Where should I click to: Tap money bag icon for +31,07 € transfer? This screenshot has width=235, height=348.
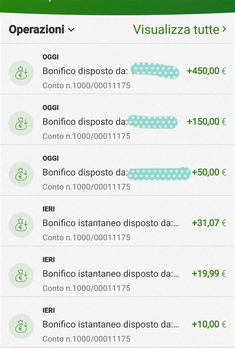click(21, 225)
